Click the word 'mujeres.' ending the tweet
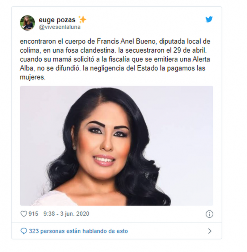The width and height of the screenshot is (247, 252). [x=33, y=77]
